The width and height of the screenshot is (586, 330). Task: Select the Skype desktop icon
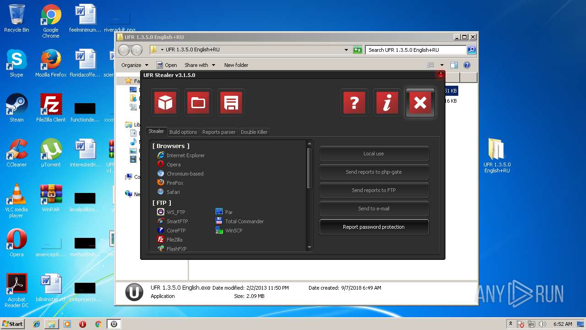(16, 64)
